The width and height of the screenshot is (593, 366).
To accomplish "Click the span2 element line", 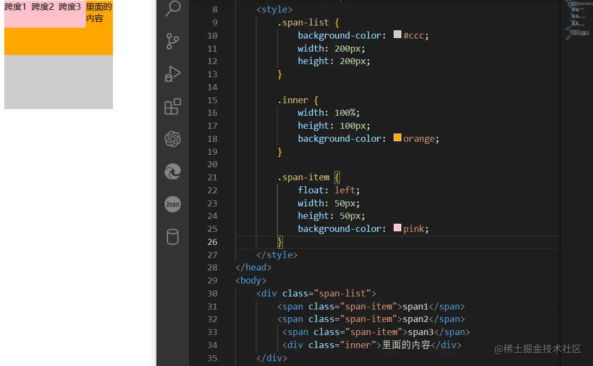I will (371, 319).
